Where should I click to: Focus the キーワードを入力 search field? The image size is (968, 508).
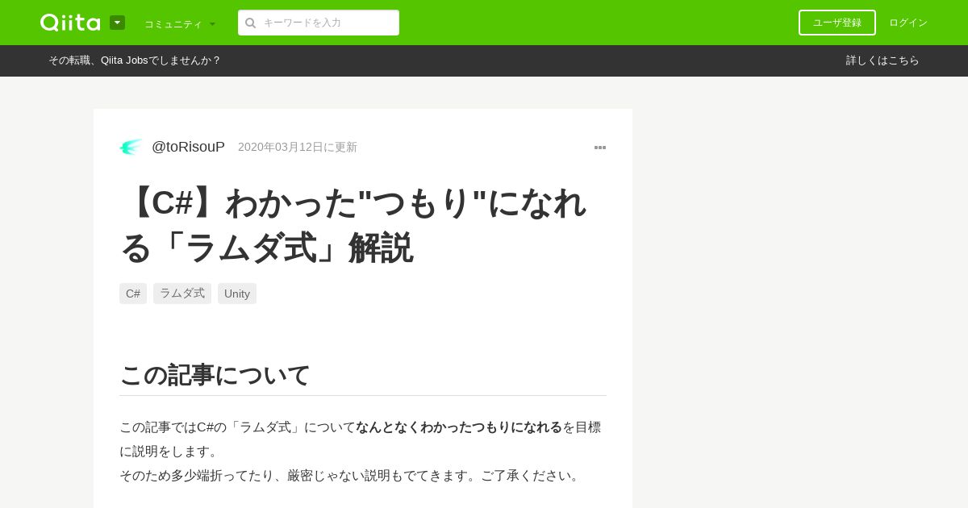pos(319,23)
